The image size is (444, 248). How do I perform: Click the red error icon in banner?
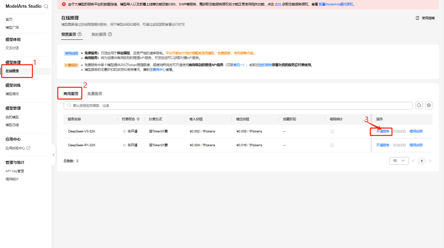(64, 4)
